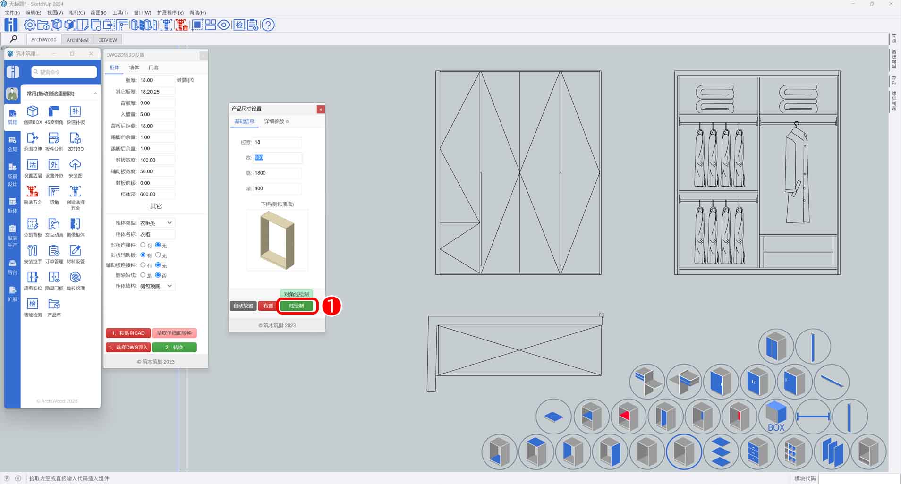Switch to the 墙体 tab
Image resolution: width=901 pixels, height=485 pixels.
pyautogui.click(x=134, y=68)
